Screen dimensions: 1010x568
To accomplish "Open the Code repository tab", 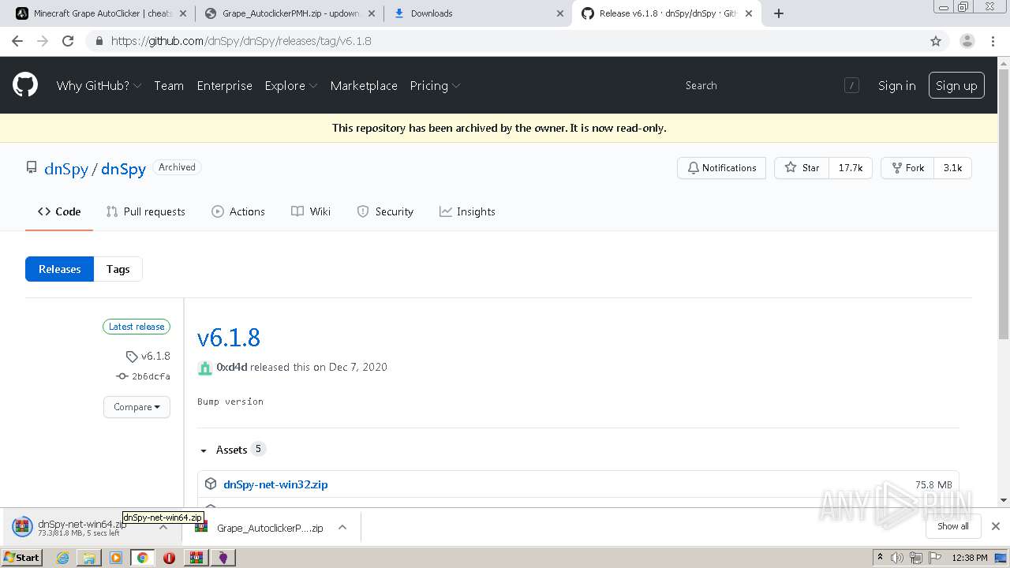I will (59, 211).
